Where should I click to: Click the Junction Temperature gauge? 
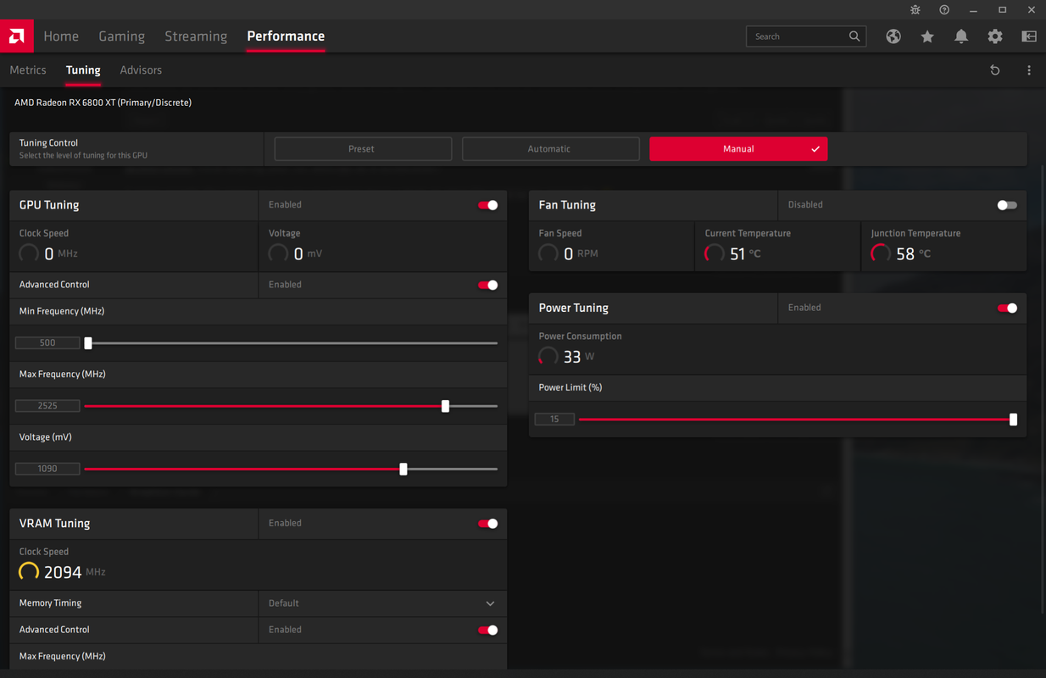click(x=881, y=253)
